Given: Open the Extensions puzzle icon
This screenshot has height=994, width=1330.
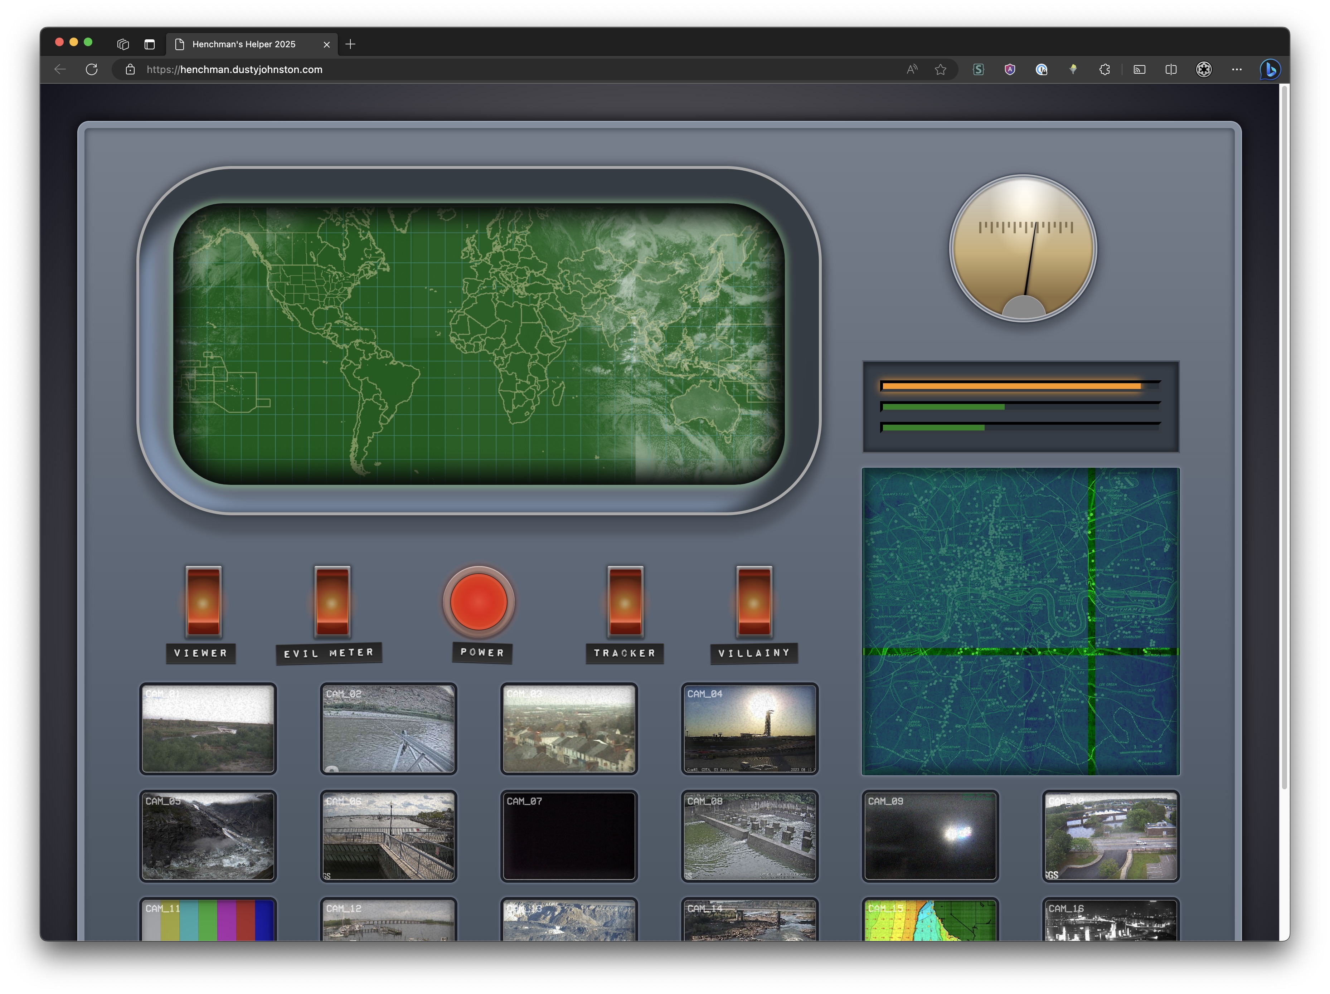Looking at the screenshot, I should pyautogui.click(x=1105, y=70).
